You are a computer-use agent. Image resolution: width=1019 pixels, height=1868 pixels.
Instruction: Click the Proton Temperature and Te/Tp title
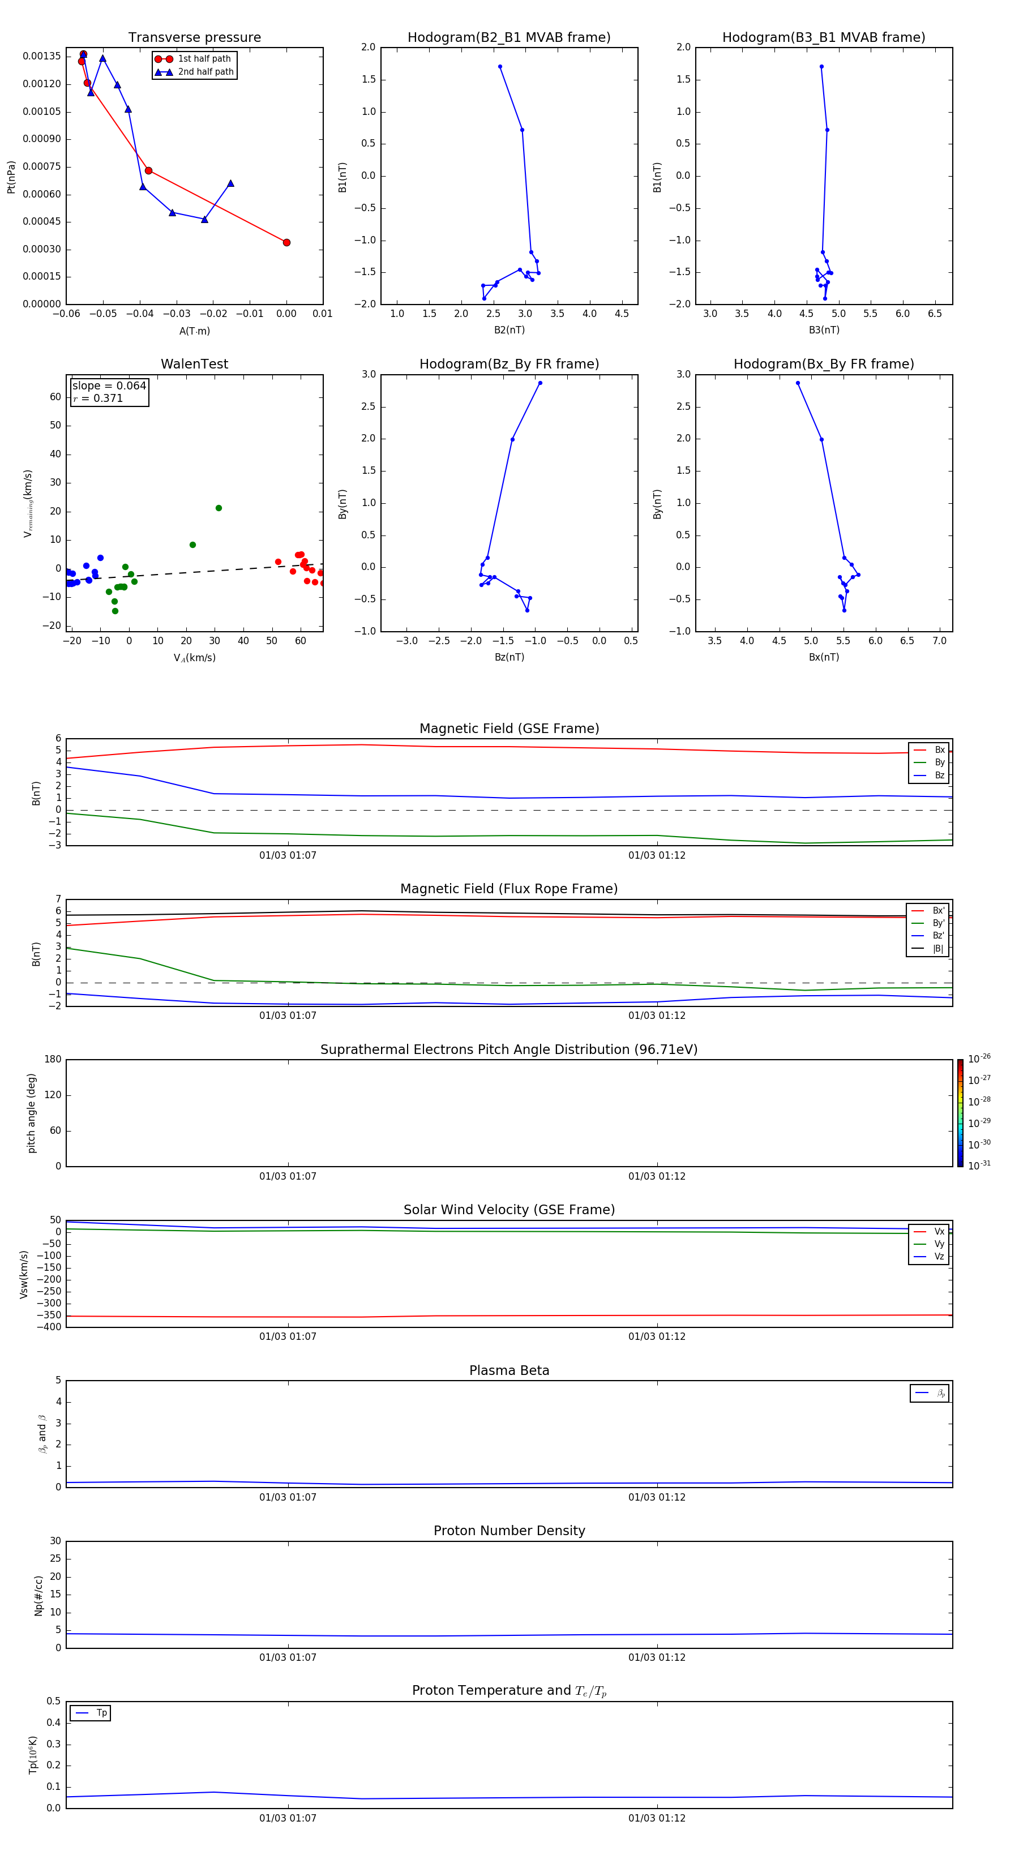coord(509,1690)
